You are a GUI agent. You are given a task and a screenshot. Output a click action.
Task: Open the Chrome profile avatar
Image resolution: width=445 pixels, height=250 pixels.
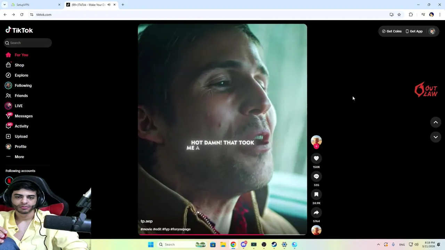[x=431, y=15]
